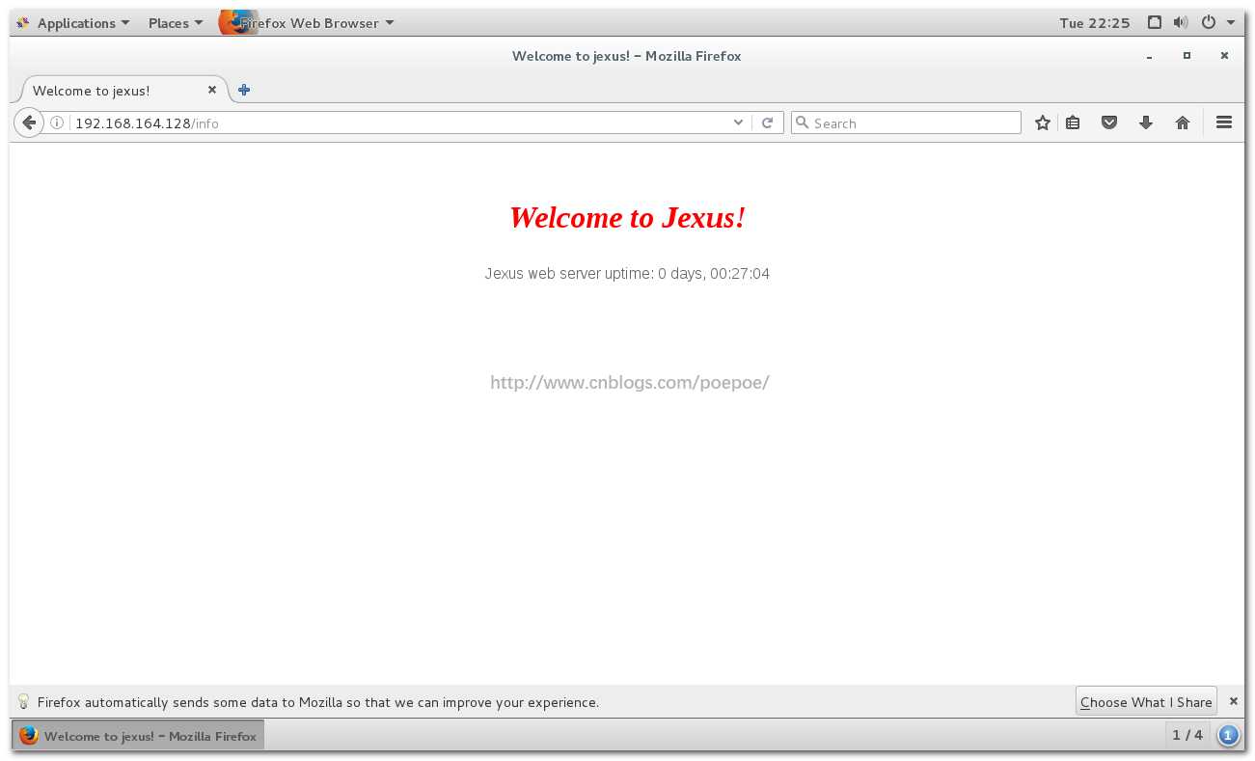Screen dimensions: 1255x761
Task: Open the 1 / 4 workspace switcher
Action: pos(1187,735)
